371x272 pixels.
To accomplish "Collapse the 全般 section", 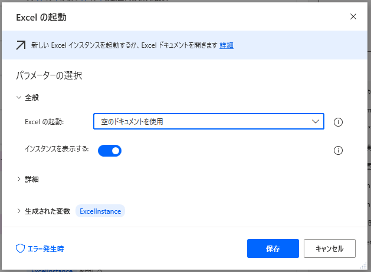I will 19,97.
